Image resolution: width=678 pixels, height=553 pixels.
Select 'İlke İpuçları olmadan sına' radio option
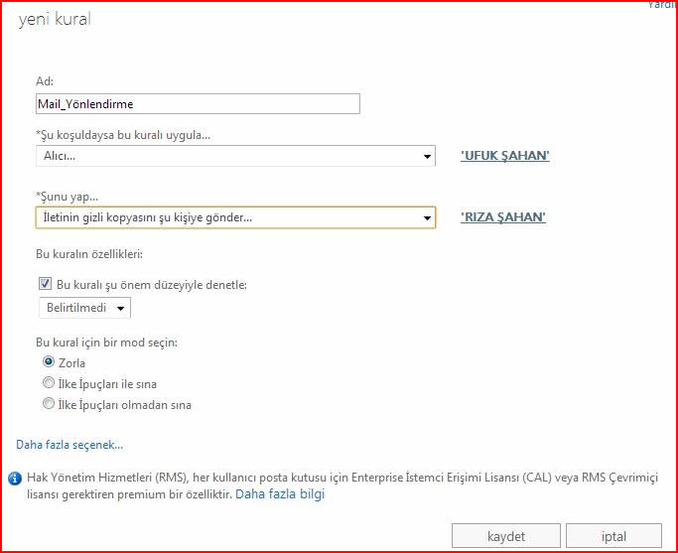[x=48, y=404]
